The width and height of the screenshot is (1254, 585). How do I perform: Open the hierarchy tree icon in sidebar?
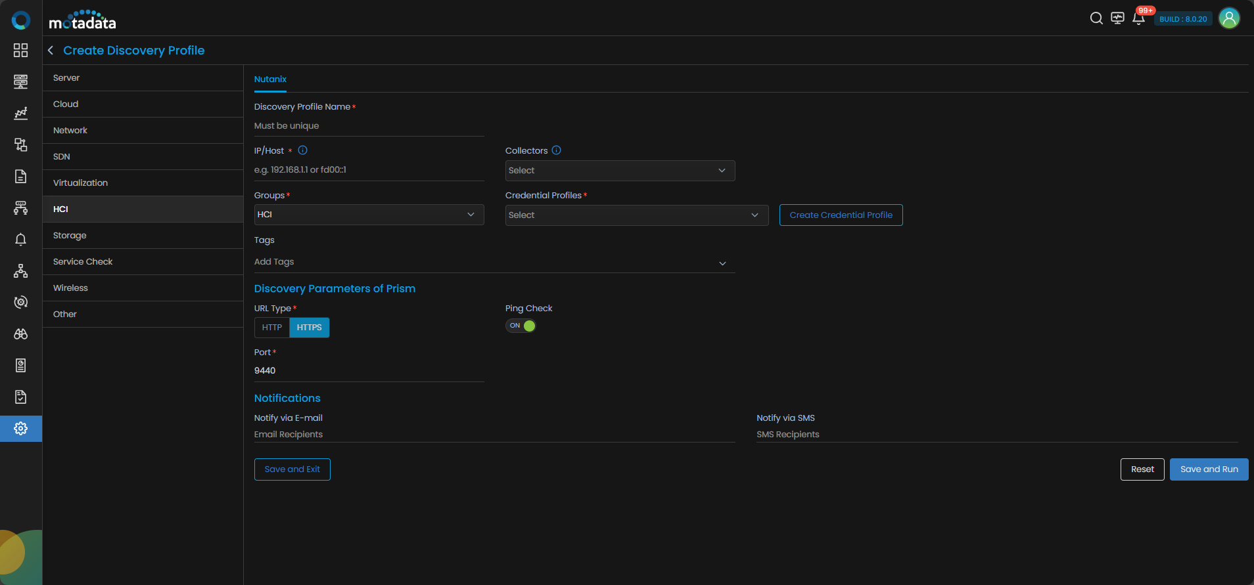tap(20, 271)
